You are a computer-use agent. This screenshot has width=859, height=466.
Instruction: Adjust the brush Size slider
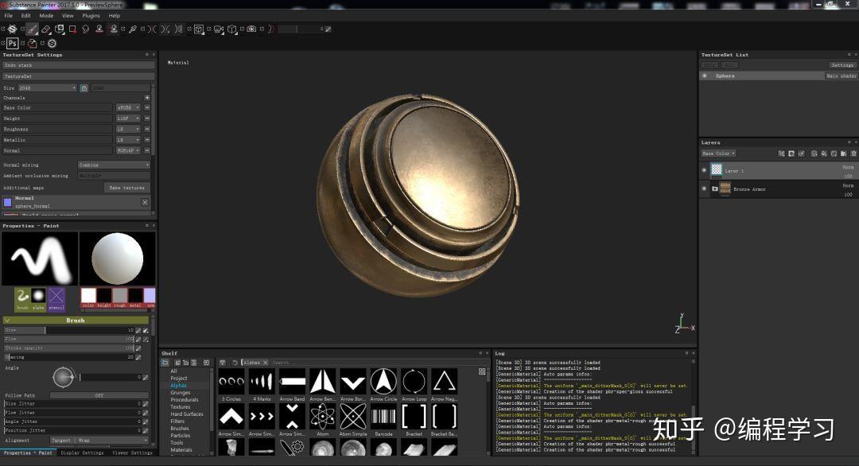click(69, 330)
